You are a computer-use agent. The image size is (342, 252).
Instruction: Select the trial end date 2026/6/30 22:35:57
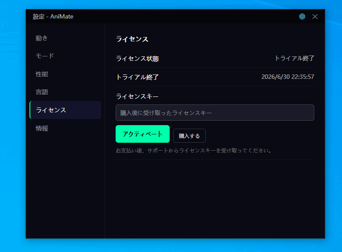[287, 77]
